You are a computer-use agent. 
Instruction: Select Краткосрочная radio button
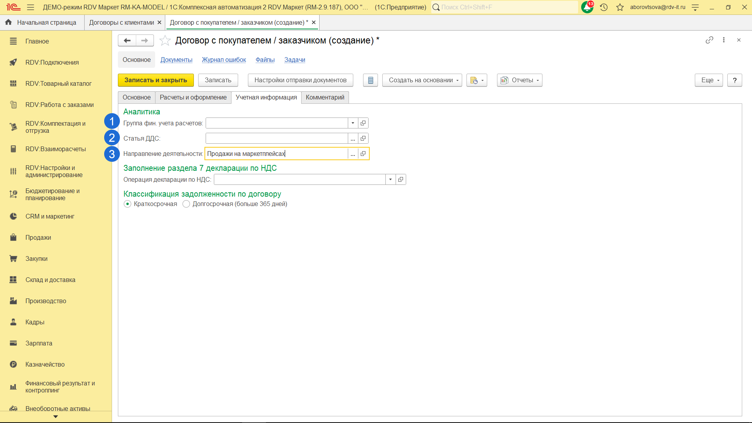coord(128,204)
